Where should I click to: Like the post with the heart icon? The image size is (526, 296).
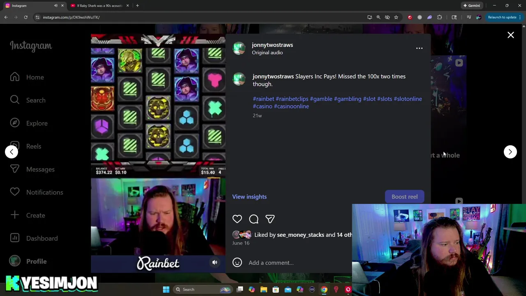click(237, 219)
